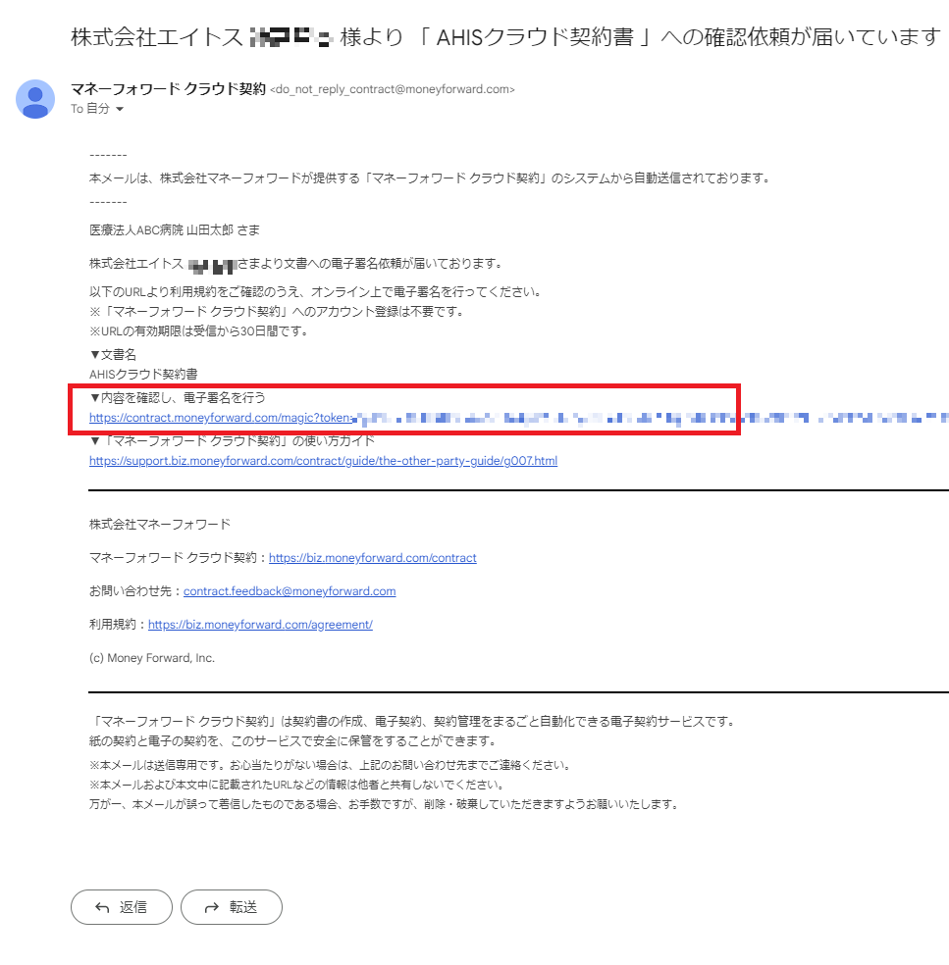Click the 自動送信されております system notice line

pyautogui.click(x=430, y=178)
